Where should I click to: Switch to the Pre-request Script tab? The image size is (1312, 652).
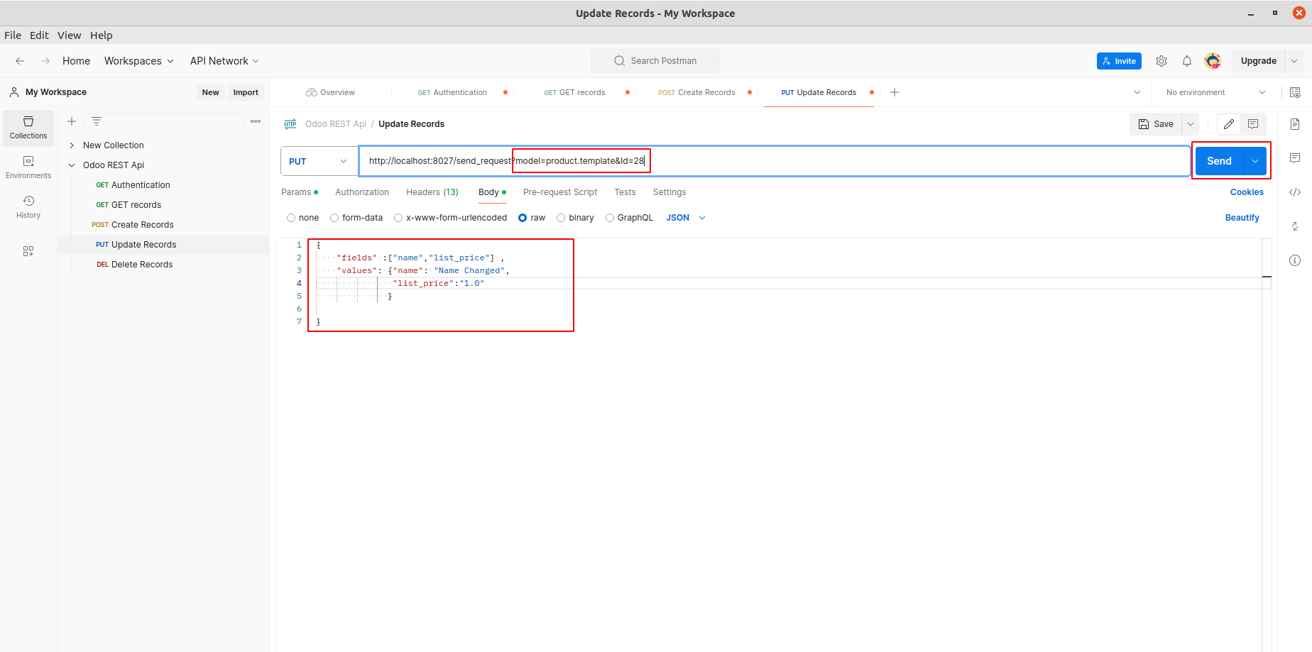560,192
